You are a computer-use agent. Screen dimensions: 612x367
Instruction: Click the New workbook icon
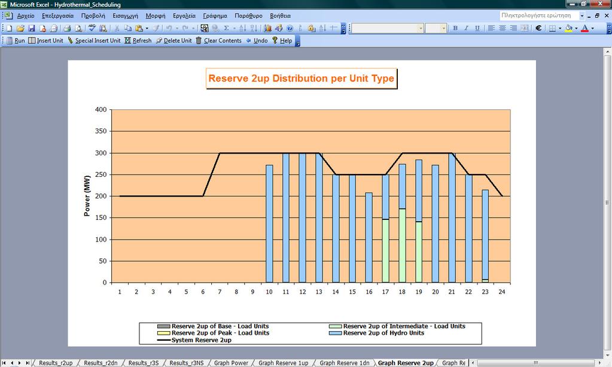(10, 28)
